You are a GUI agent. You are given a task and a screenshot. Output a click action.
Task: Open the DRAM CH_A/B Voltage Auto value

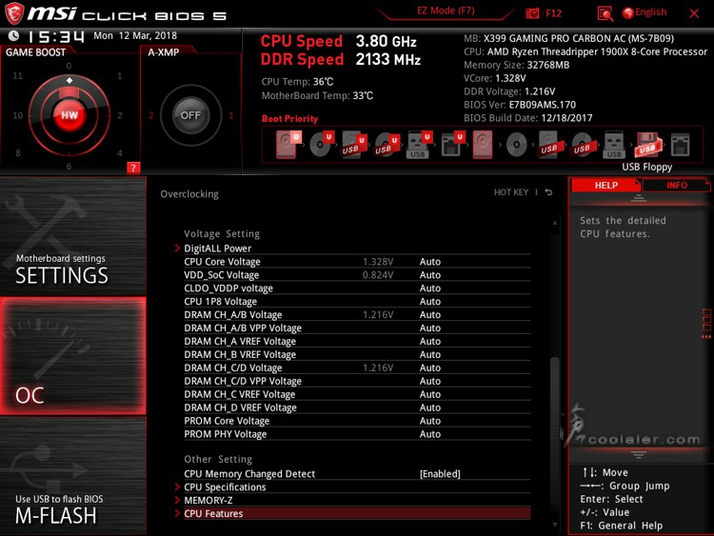pos(430,315)
